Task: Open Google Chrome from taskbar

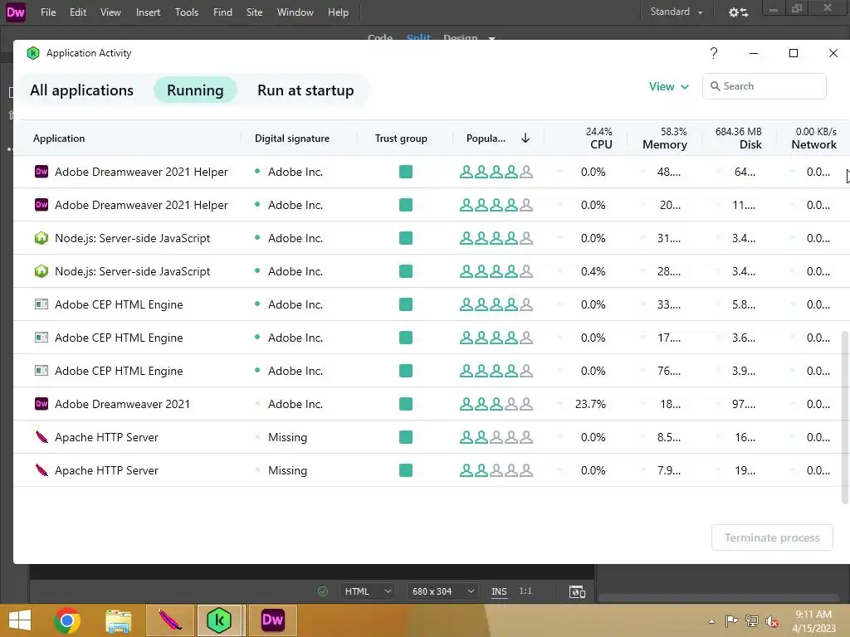Action: tap(67, 620)
